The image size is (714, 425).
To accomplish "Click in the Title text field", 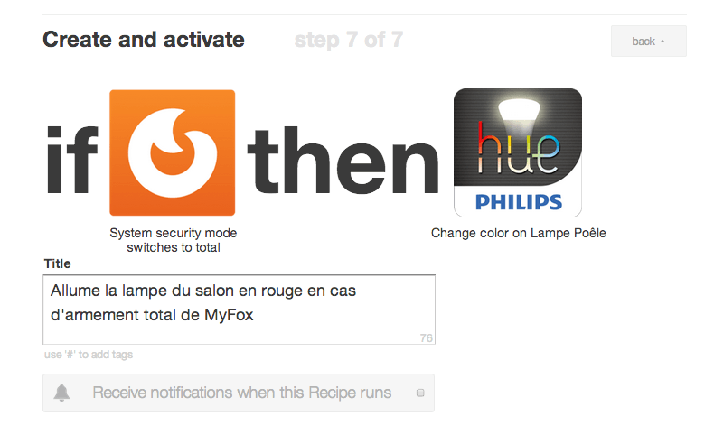I will click(x=240, y=310).
